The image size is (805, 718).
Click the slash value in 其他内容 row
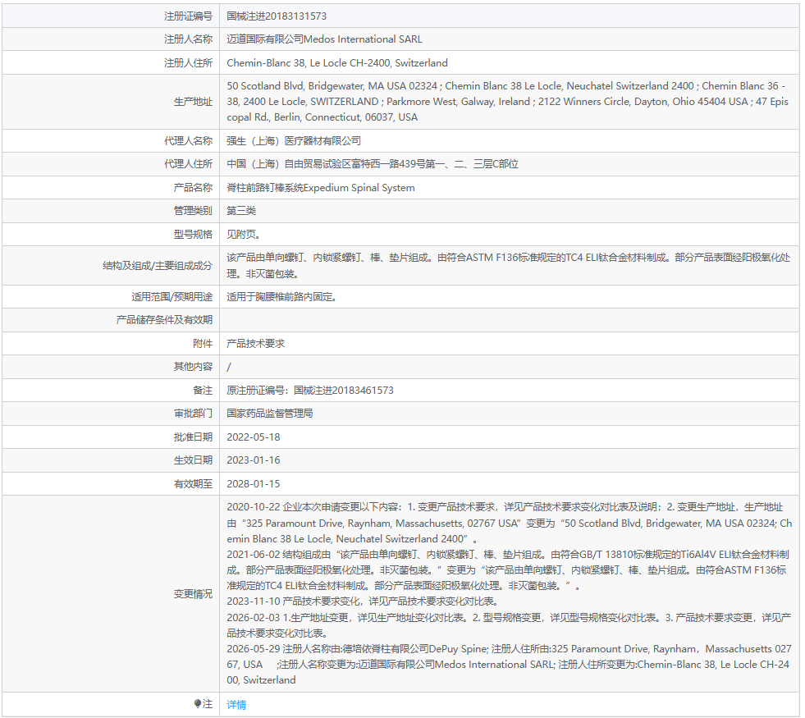[229, 367]
